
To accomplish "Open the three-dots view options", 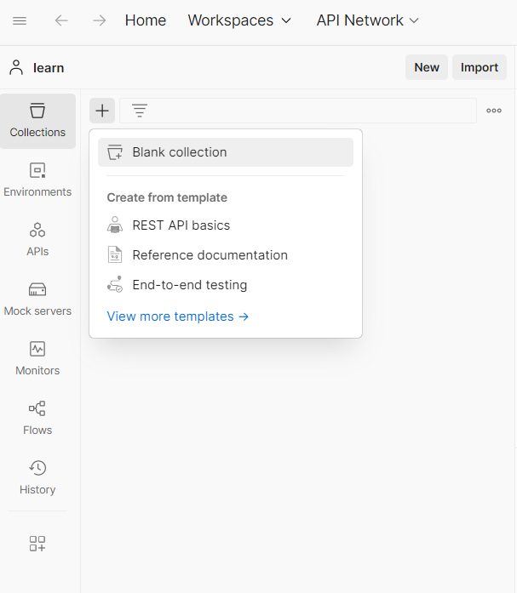I will 494,111.
